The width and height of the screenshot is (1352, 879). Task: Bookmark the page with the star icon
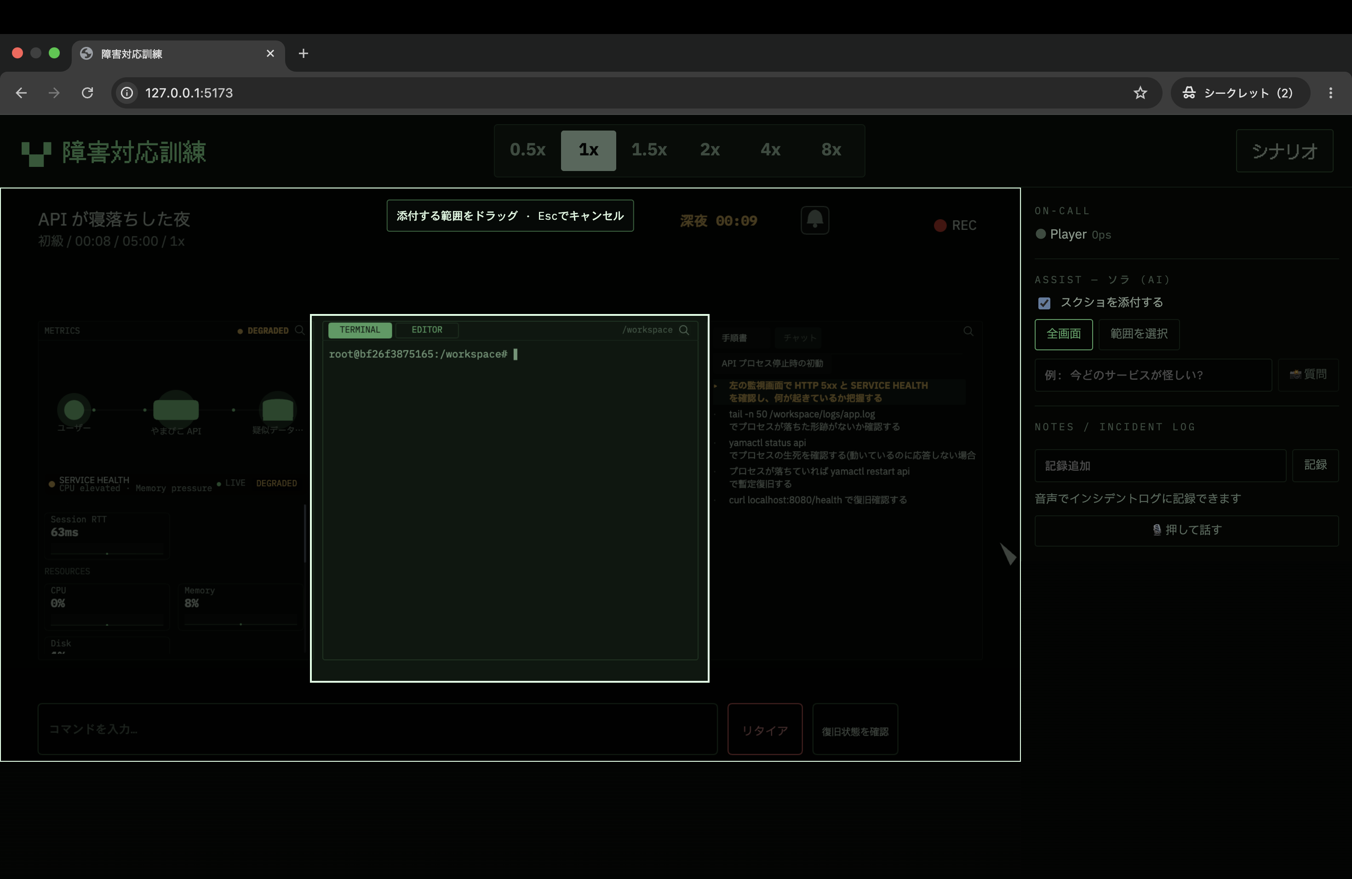tap(1140, 92)
